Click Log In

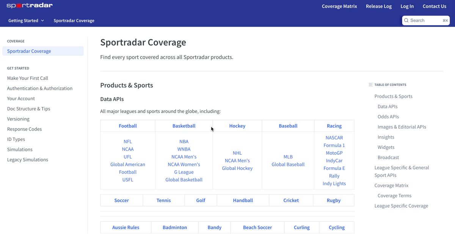(x=407, y=6)
